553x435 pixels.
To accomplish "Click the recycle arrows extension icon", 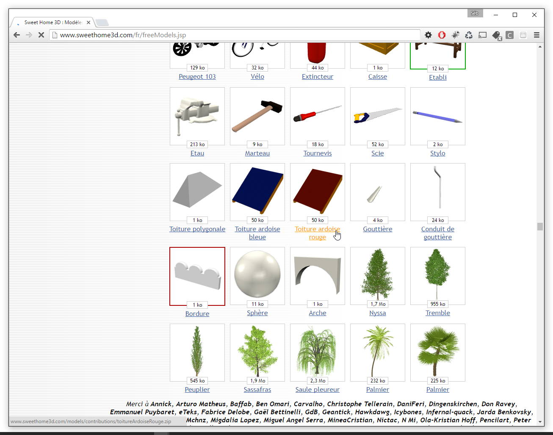I will 469,35.
